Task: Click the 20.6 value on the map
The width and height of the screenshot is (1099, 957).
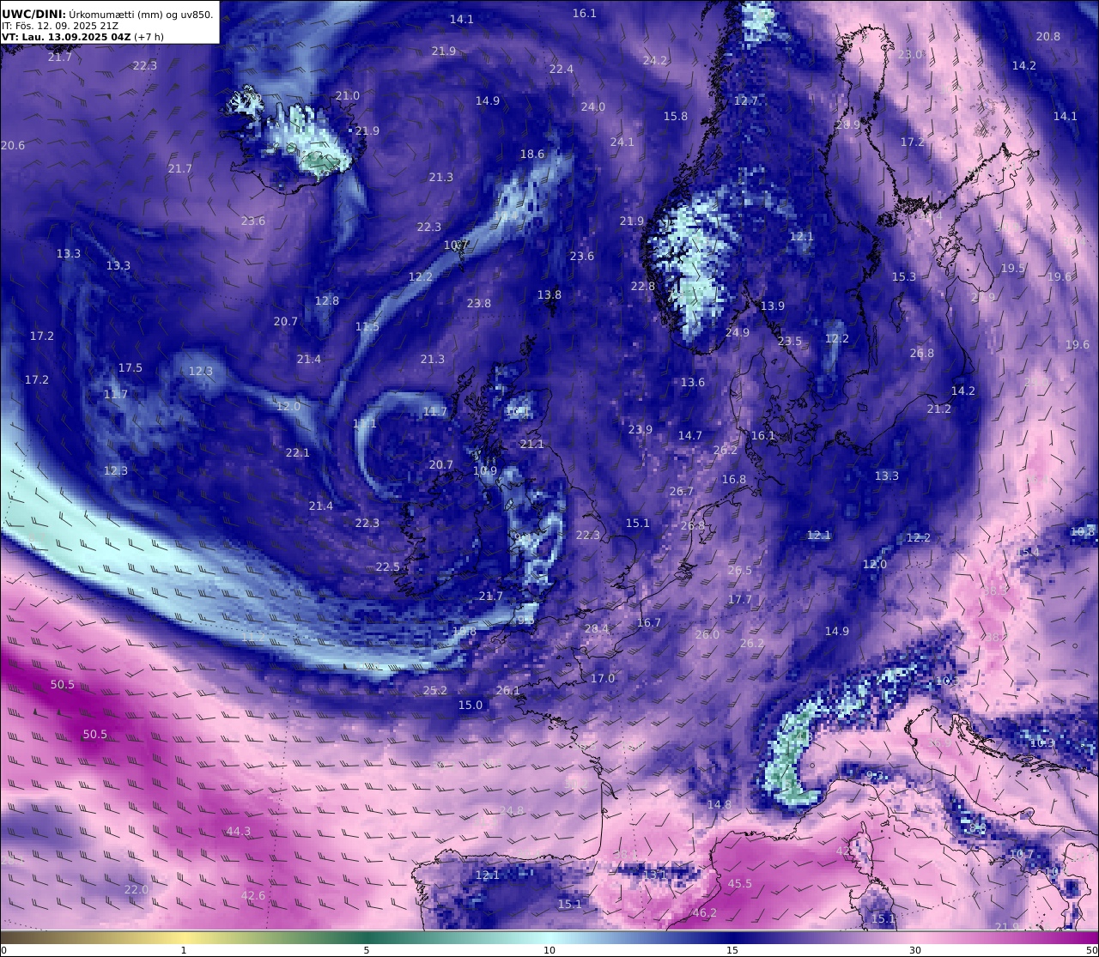Action: pyautogui.click(x=13, y=145)
